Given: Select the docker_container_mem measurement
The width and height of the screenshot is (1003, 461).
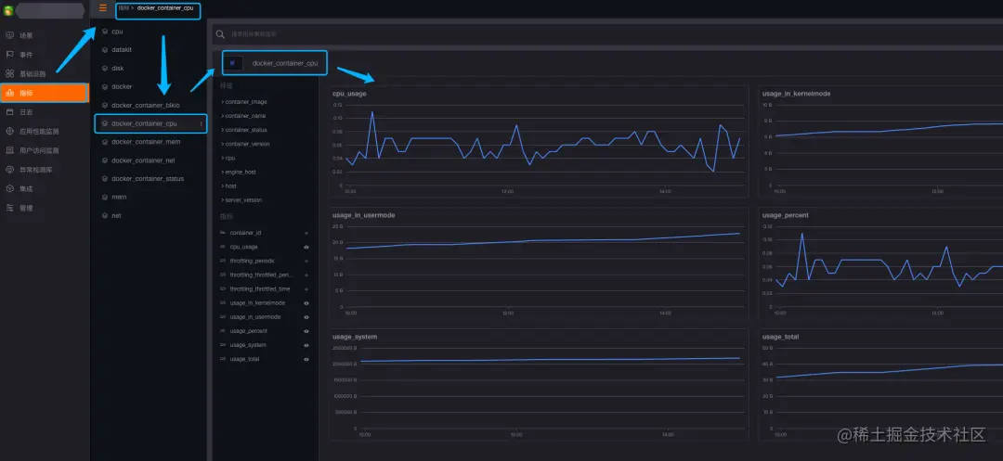Looking at the screenshot, I should [x=146, y=142].
